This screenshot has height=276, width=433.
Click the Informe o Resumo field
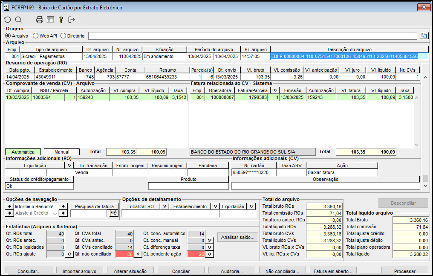tap(36, 206)
